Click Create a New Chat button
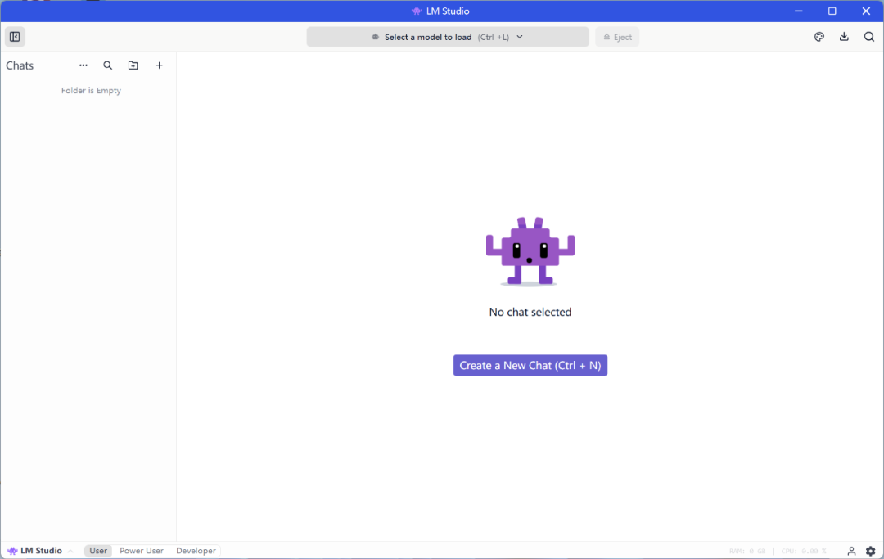 click(x=530, y=365)
